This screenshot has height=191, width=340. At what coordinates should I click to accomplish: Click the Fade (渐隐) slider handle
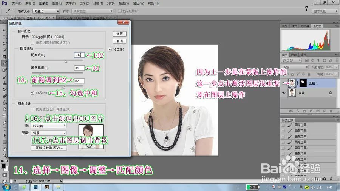pyautogui.click(x=64, y=87)
